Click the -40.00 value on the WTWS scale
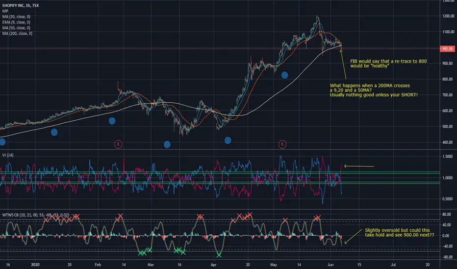This screenshot has height=269, width=457. pyautogui.click(x=447, y=247)
